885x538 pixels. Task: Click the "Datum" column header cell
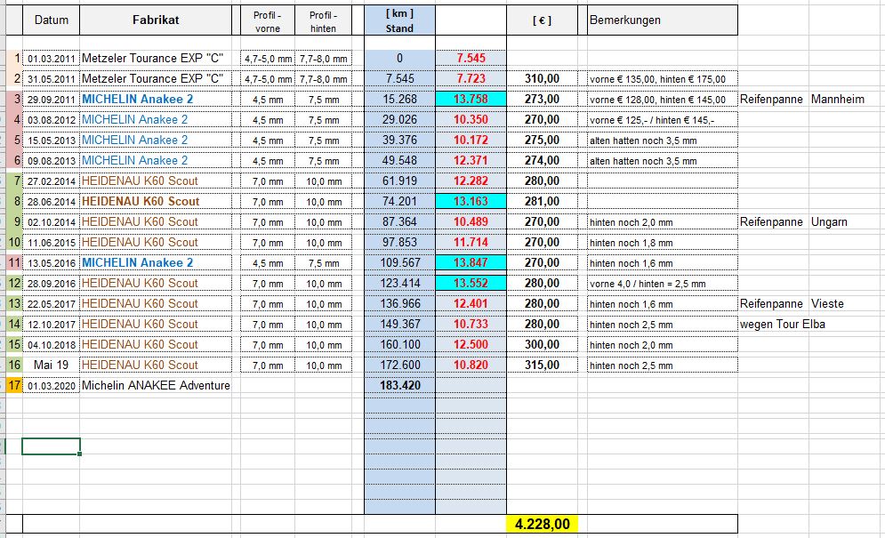(x=51, y=20)
